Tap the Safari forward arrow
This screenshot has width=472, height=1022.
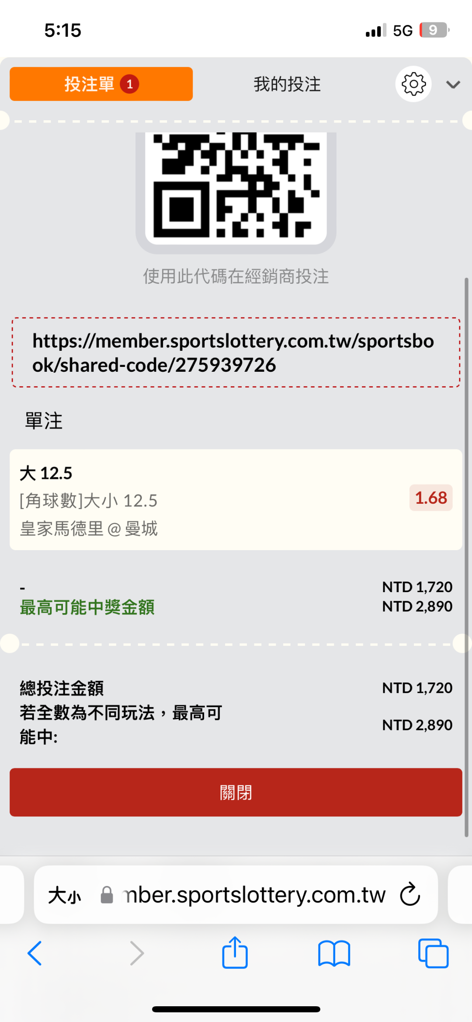[x=137, y=953]
